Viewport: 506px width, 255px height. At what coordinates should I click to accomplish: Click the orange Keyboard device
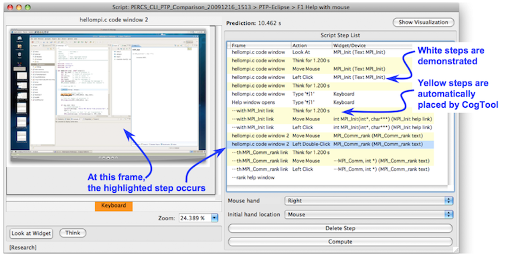(114, 205)
